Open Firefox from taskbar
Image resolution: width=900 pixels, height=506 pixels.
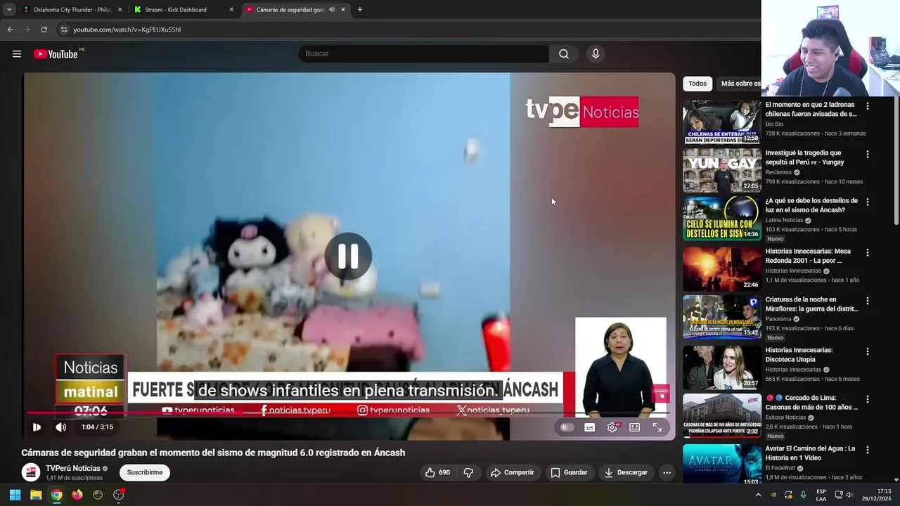[x=77, y=495]
